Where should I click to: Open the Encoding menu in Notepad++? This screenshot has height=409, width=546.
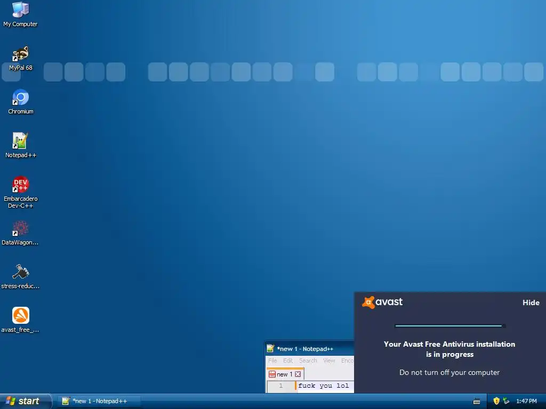(347, 361)
